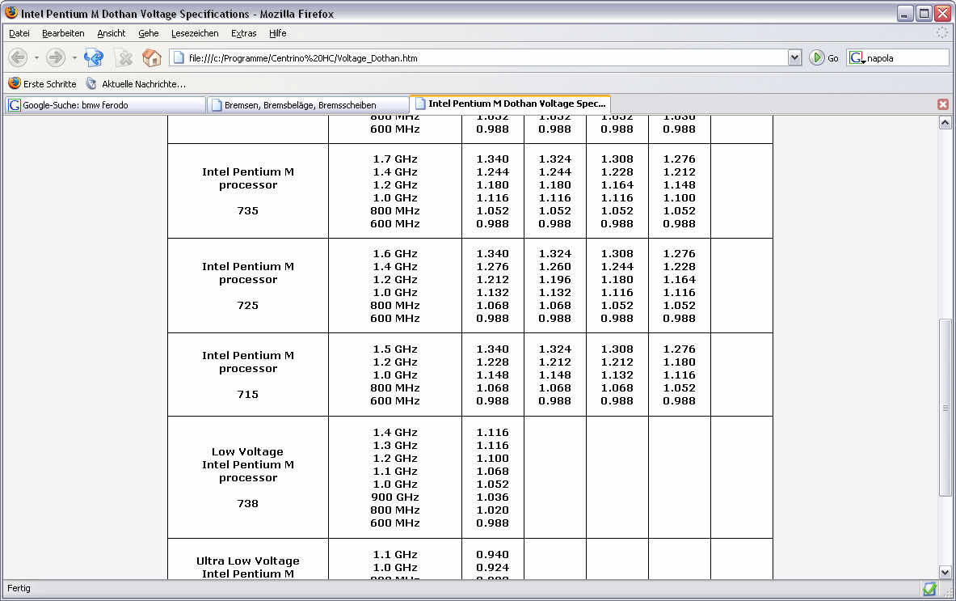Click the Low Voltage label text
The width and height of the screenshot is (956, 601).
coord(247,451)
